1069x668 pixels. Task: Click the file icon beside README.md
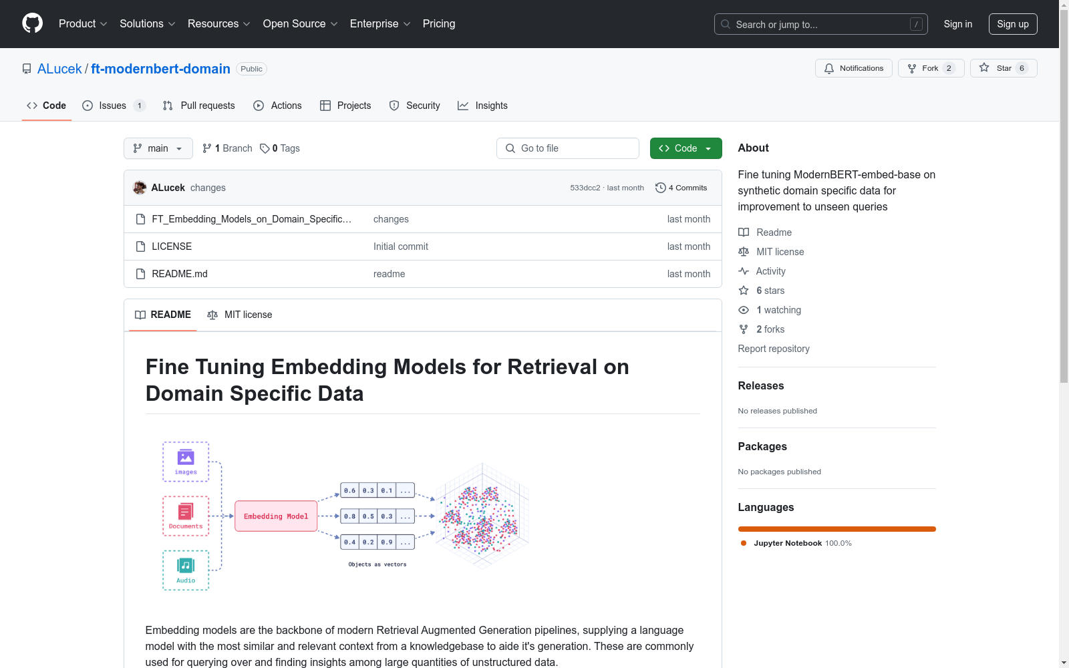tap(140, 274)
